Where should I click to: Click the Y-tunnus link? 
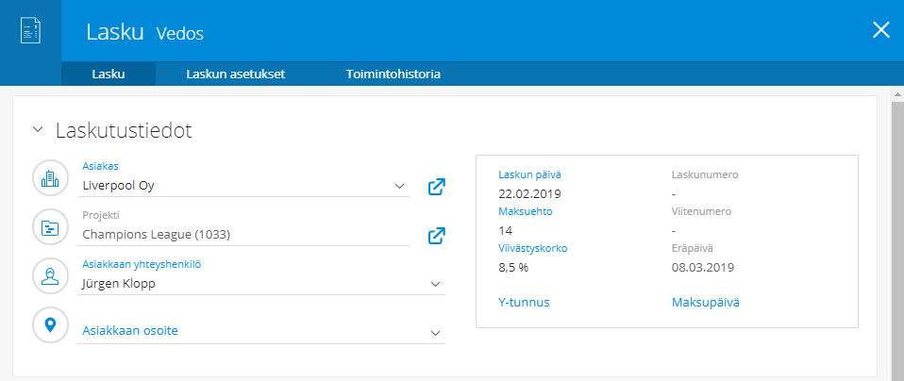pyautogui.click(x=524, y=303)
